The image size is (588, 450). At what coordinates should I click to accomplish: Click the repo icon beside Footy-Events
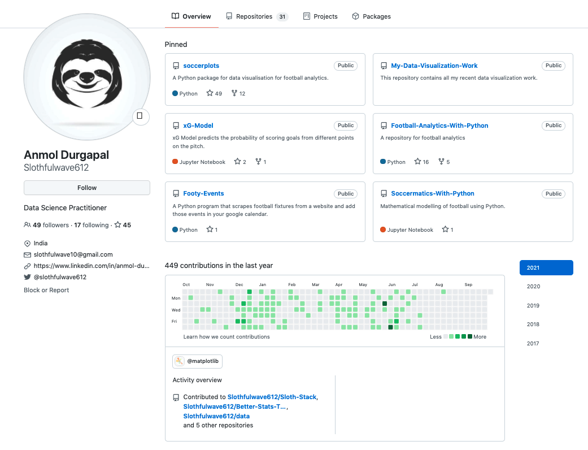click(x=176, y=193)
